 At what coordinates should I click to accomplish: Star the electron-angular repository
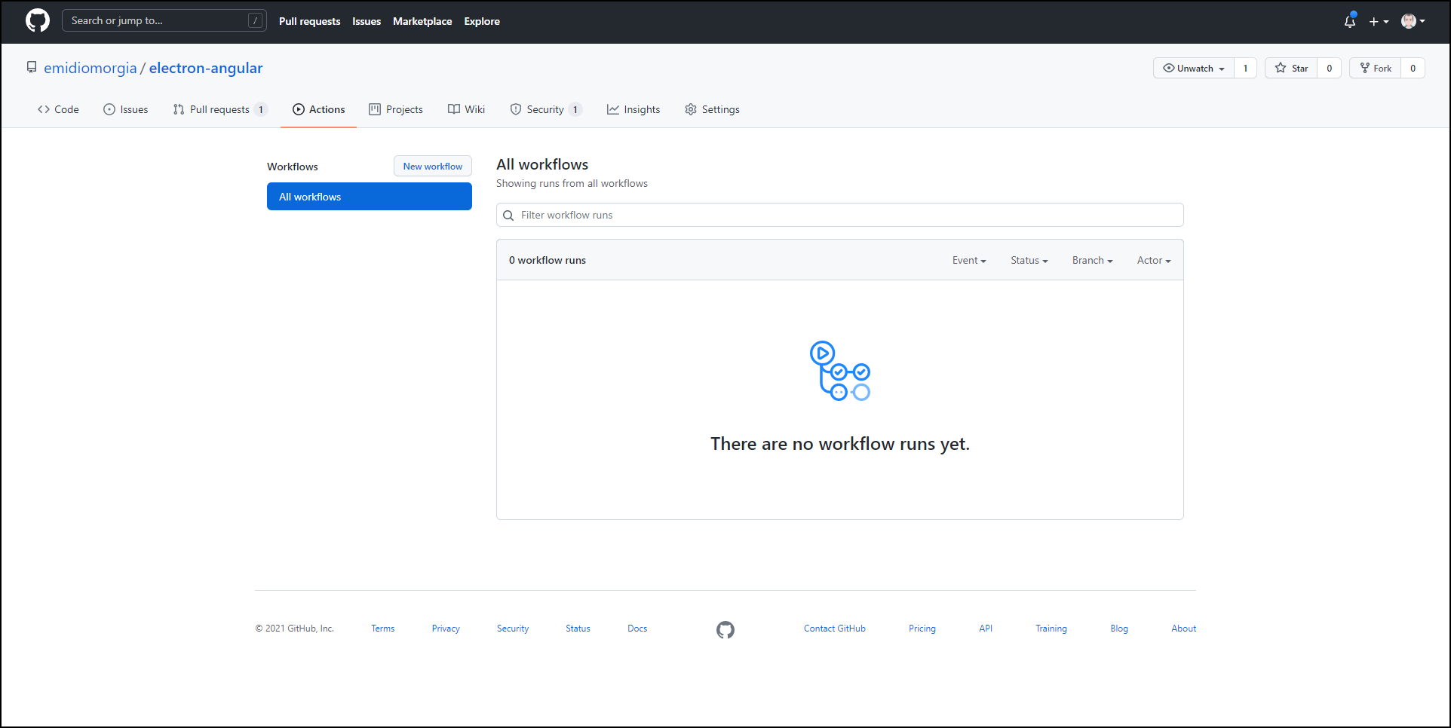coord(1292,68)
